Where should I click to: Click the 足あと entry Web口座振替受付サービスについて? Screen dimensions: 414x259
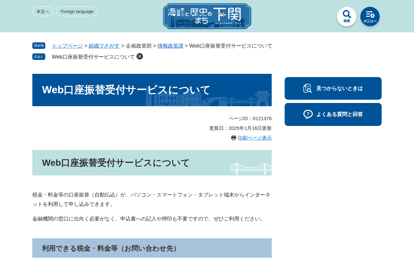click(x=93, y=57)
